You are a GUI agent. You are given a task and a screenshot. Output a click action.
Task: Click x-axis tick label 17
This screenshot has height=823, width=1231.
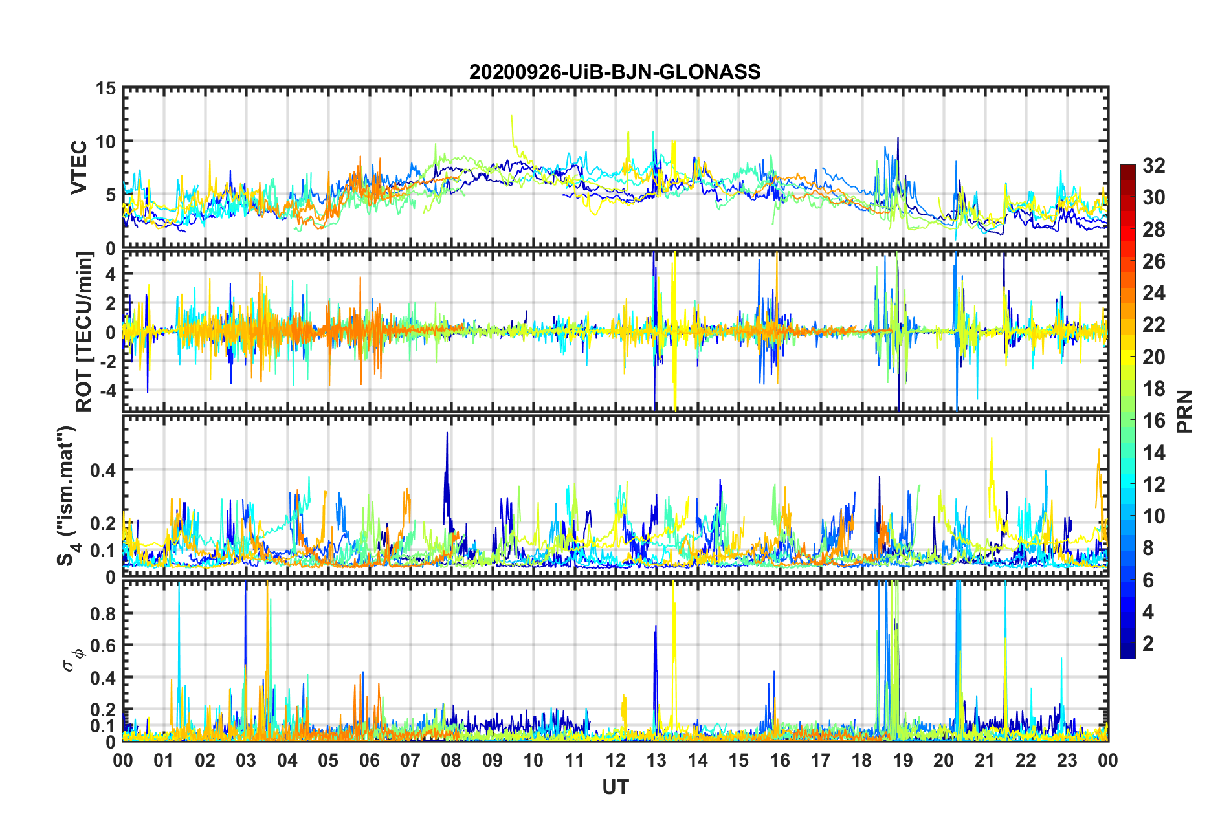[x=821, y=760]
